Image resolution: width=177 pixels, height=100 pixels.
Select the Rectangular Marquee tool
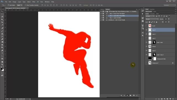(2, 14)
